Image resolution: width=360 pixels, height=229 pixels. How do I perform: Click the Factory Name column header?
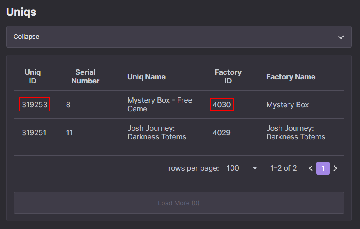pyautogui.click(x=291, y=77)
